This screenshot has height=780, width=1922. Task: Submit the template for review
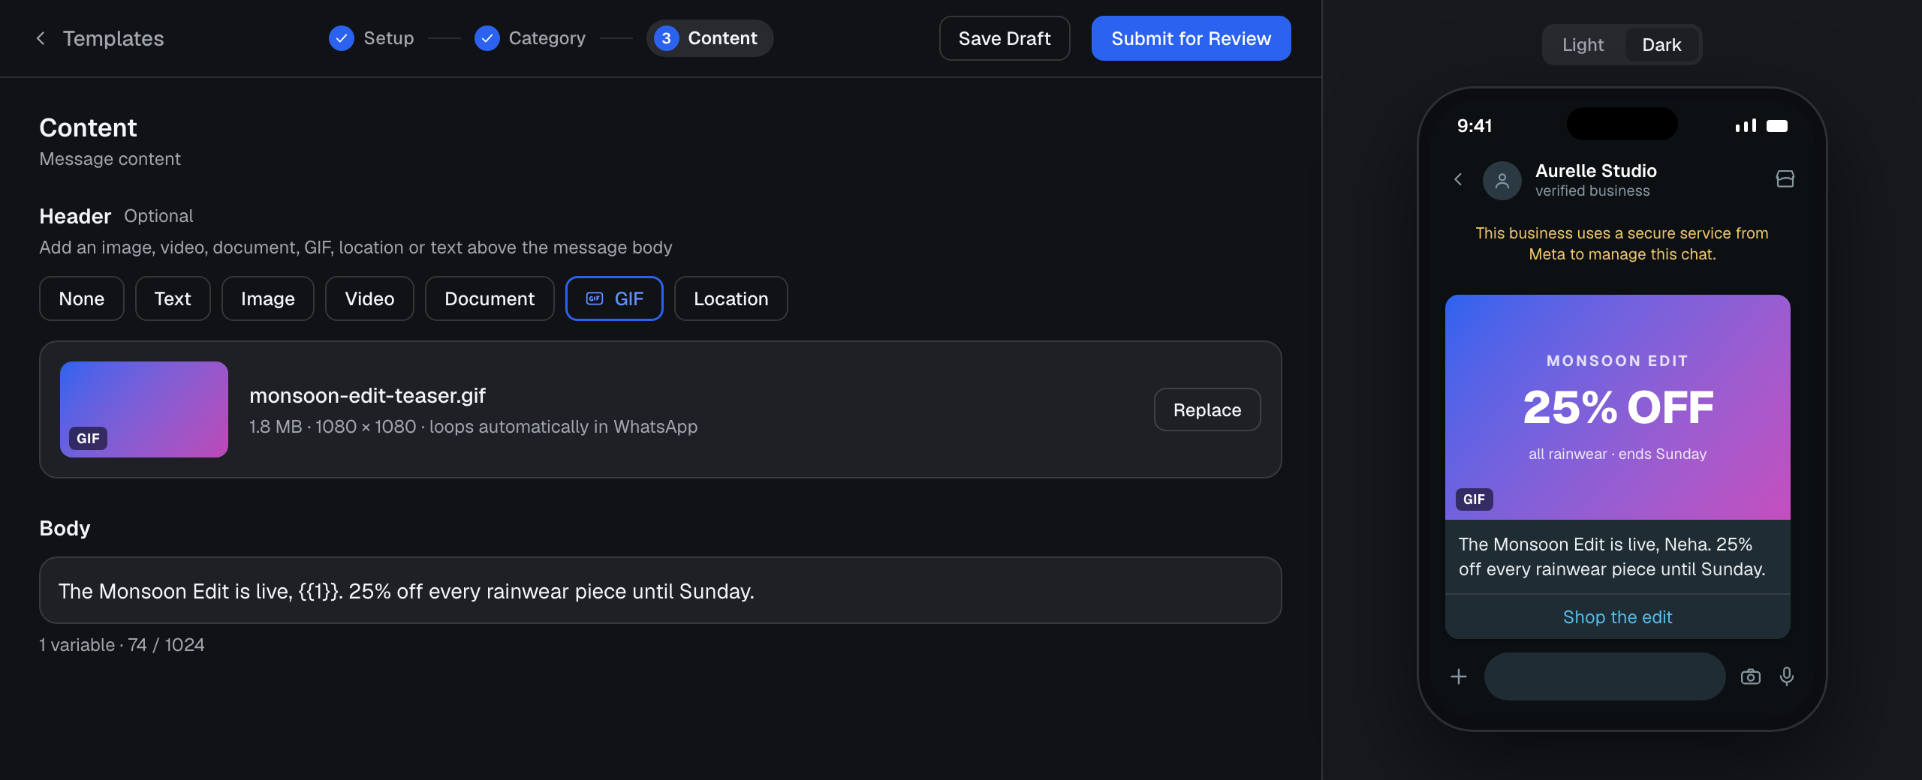[1191, 38]
